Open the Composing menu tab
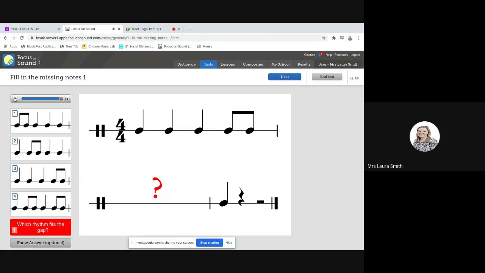 [253, 64]
